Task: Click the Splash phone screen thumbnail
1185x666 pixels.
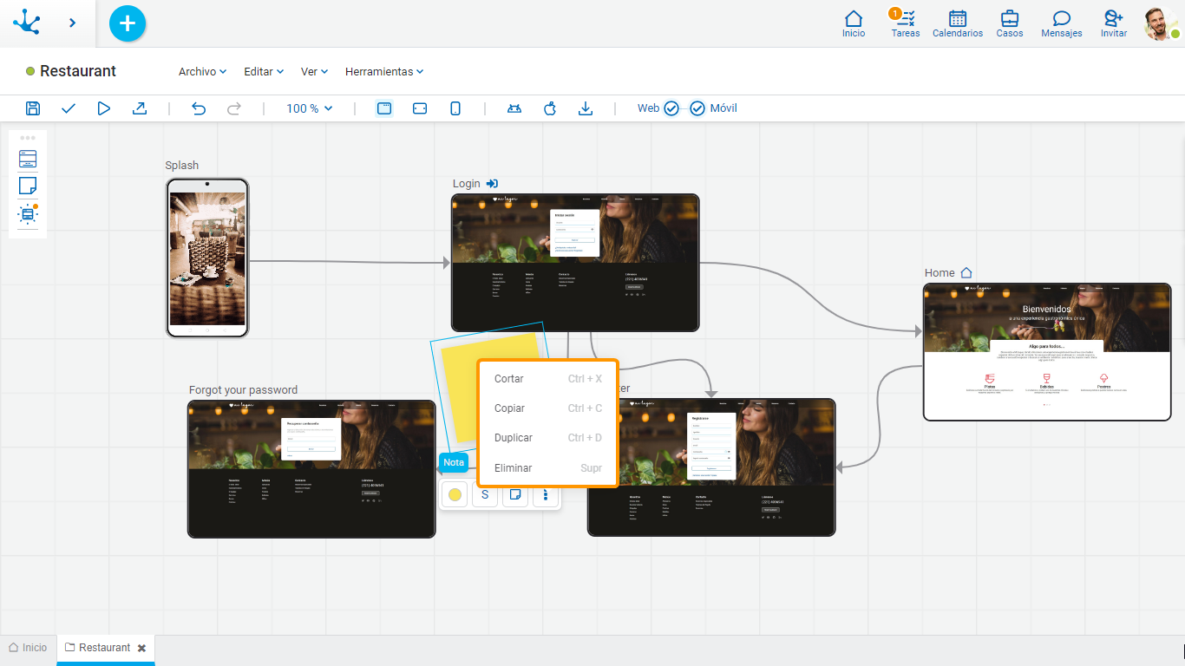Action: tap(207, 258)
